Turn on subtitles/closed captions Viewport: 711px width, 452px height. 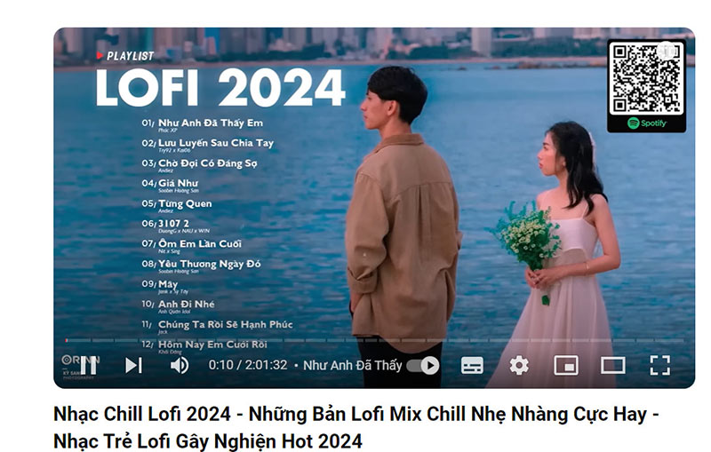[472, 365]
